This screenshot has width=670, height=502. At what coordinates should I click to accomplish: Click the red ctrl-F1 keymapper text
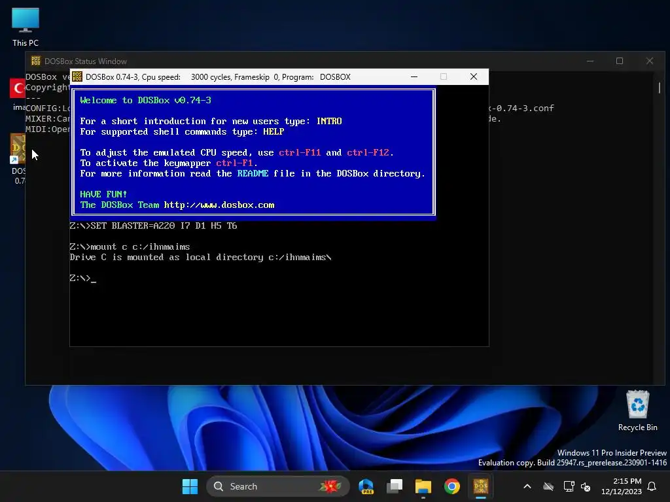pyautogui.click(x=234, y=163)
